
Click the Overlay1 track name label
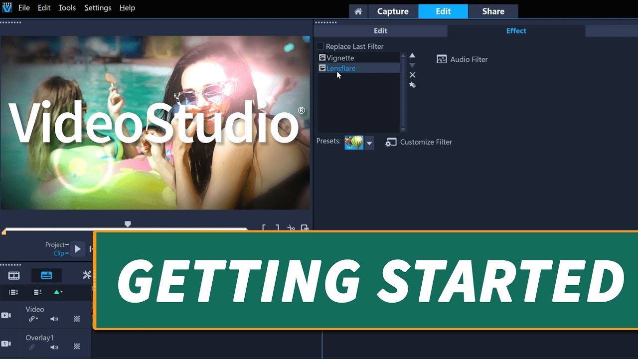(x=39, y=338)
